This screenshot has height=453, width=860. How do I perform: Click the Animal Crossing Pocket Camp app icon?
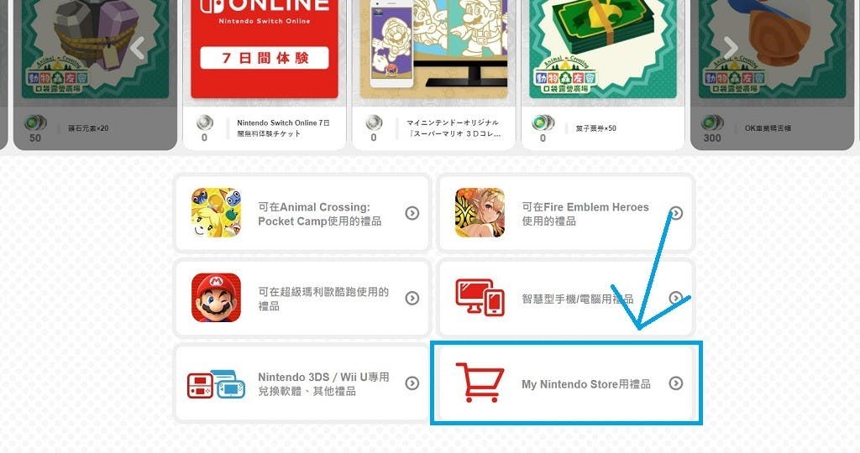point(216,212)
